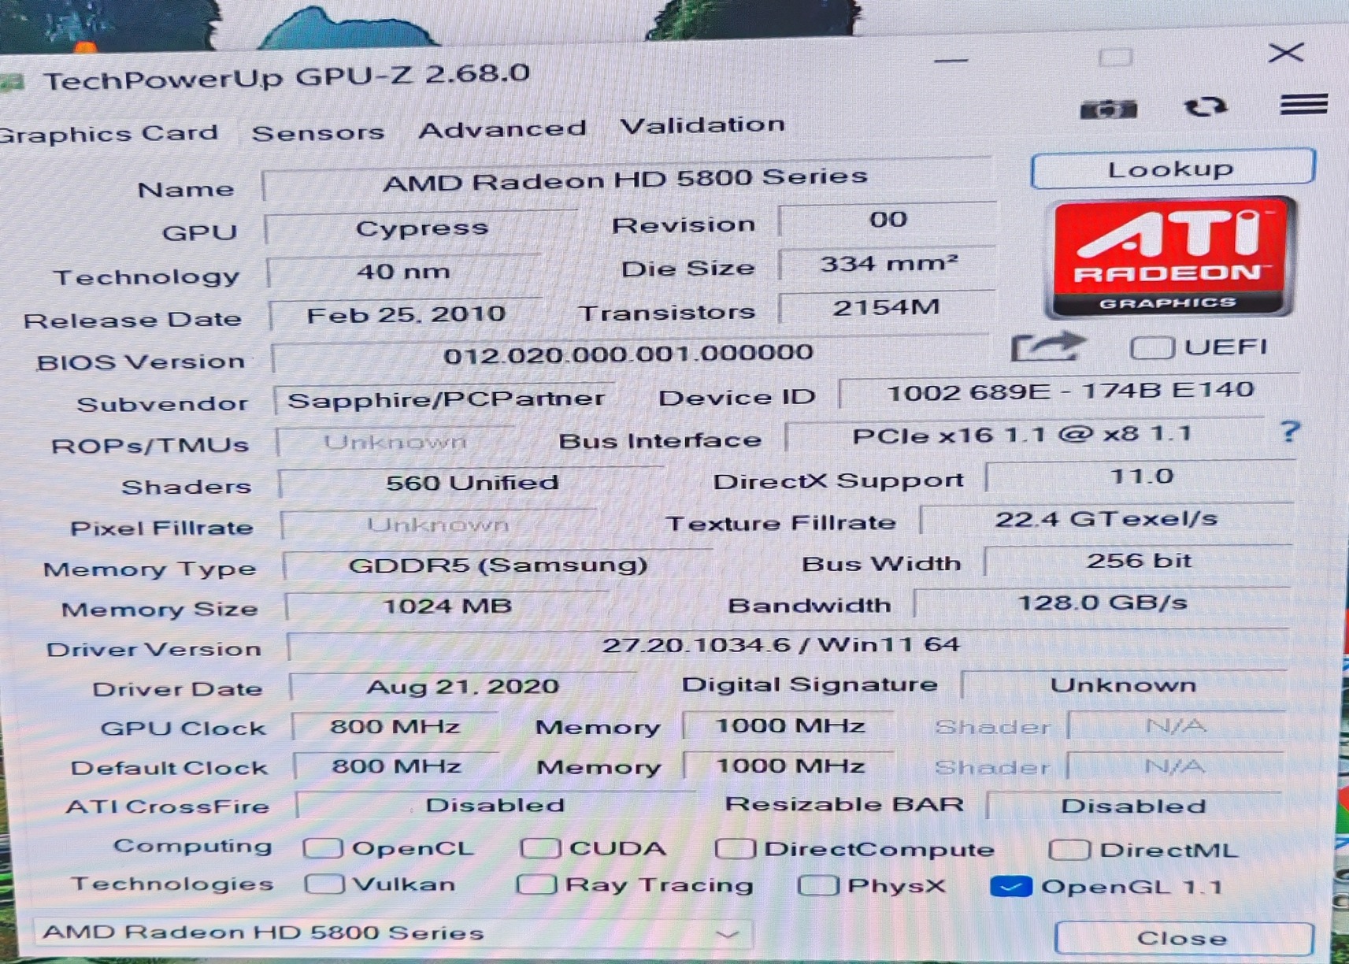
Task: Switch to the Advanced tab
Action: click(502, 129)
